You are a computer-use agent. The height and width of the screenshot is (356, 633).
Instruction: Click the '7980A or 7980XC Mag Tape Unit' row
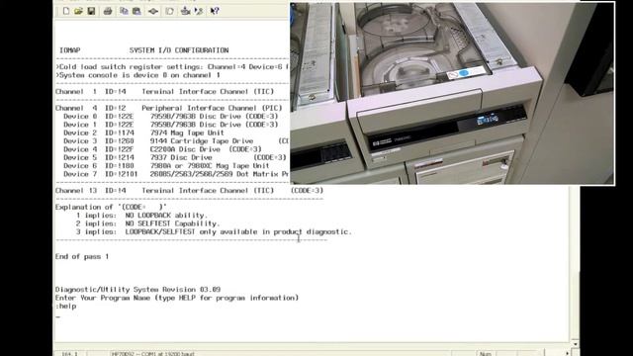tap(166, 166)
